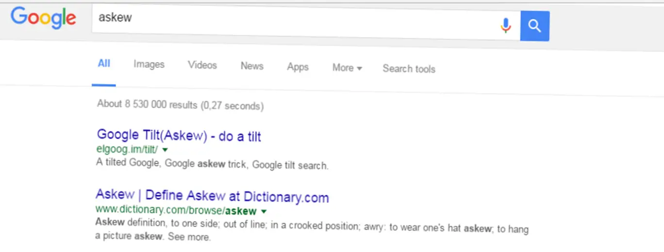The height and width of the screenshot is (252, 664).
Task: Open the Apps results tab
Action: coord(298,67)
